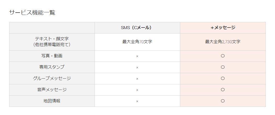Select the +メッセージ column header
275x115 pixels.
(223, 28)
